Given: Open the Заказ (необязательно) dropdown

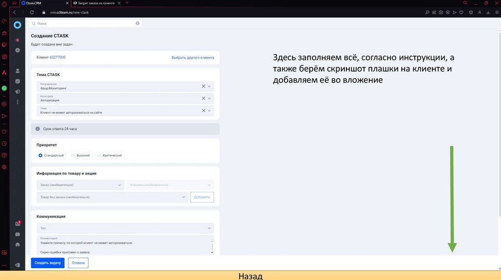Looking at the screenshot, I should [x=80, y=185].
